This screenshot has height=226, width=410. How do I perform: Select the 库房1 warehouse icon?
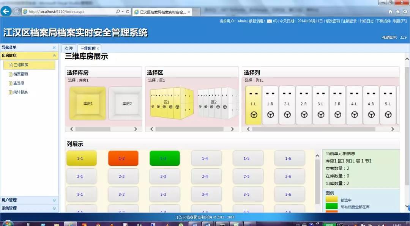click(x=88, y=103)
